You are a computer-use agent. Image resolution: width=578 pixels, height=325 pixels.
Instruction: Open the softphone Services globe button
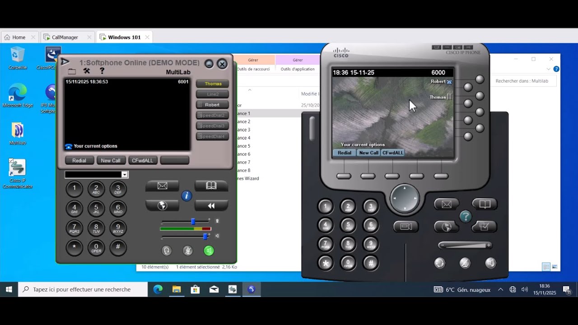pyautogui.click(x=162, y=205)
